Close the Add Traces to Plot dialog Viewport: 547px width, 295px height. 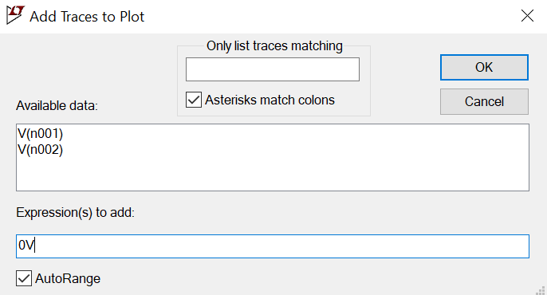[527, 16]
